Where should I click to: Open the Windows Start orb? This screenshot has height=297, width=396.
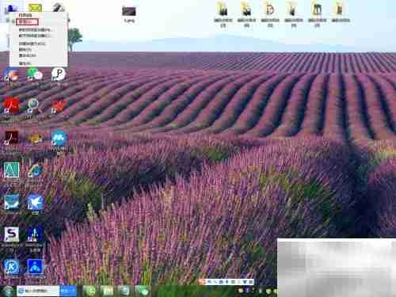point(7,291)
